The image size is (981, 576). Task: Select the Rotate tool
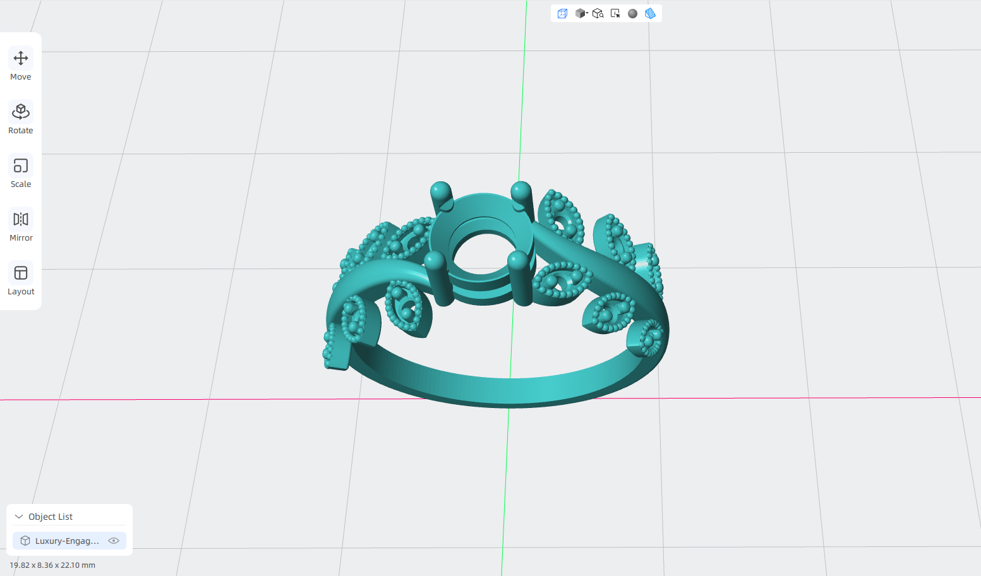(21, 119)
